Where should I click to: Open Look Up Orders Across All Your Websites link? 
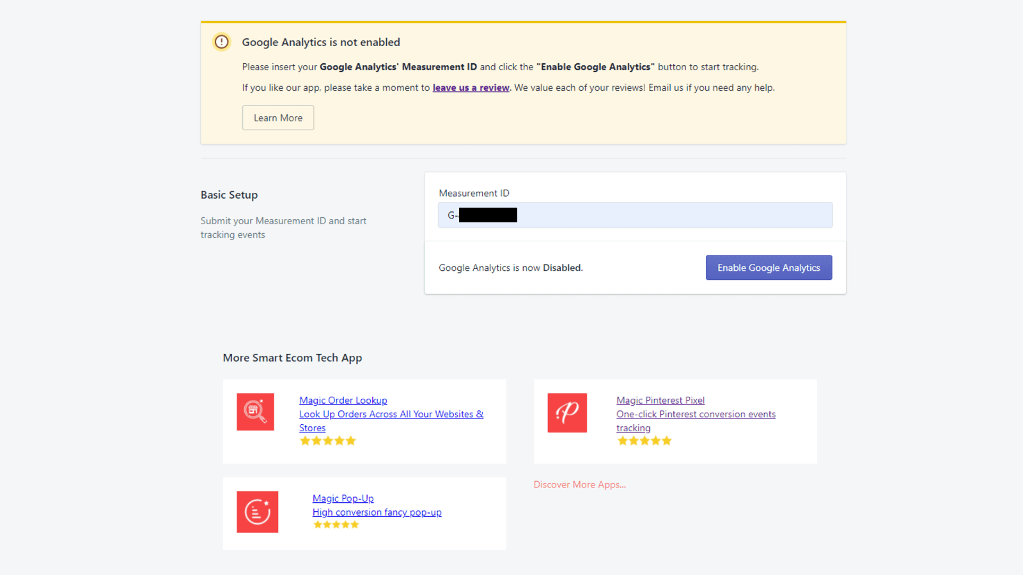(391, 414)
